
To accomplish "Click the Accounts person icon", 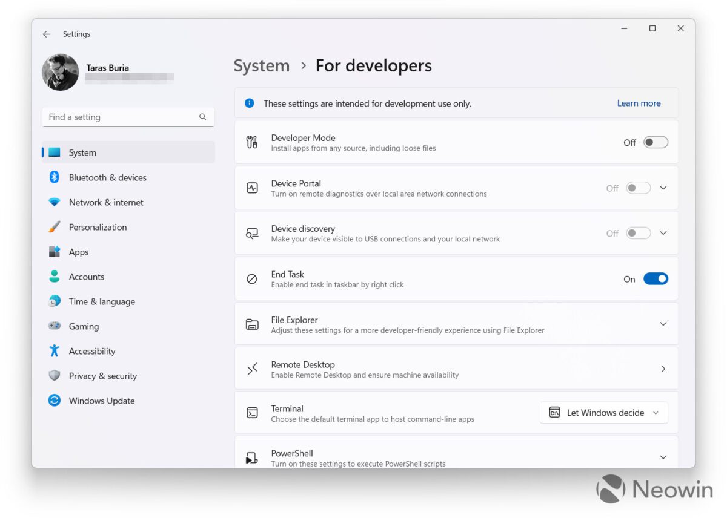I will point(55,277).
